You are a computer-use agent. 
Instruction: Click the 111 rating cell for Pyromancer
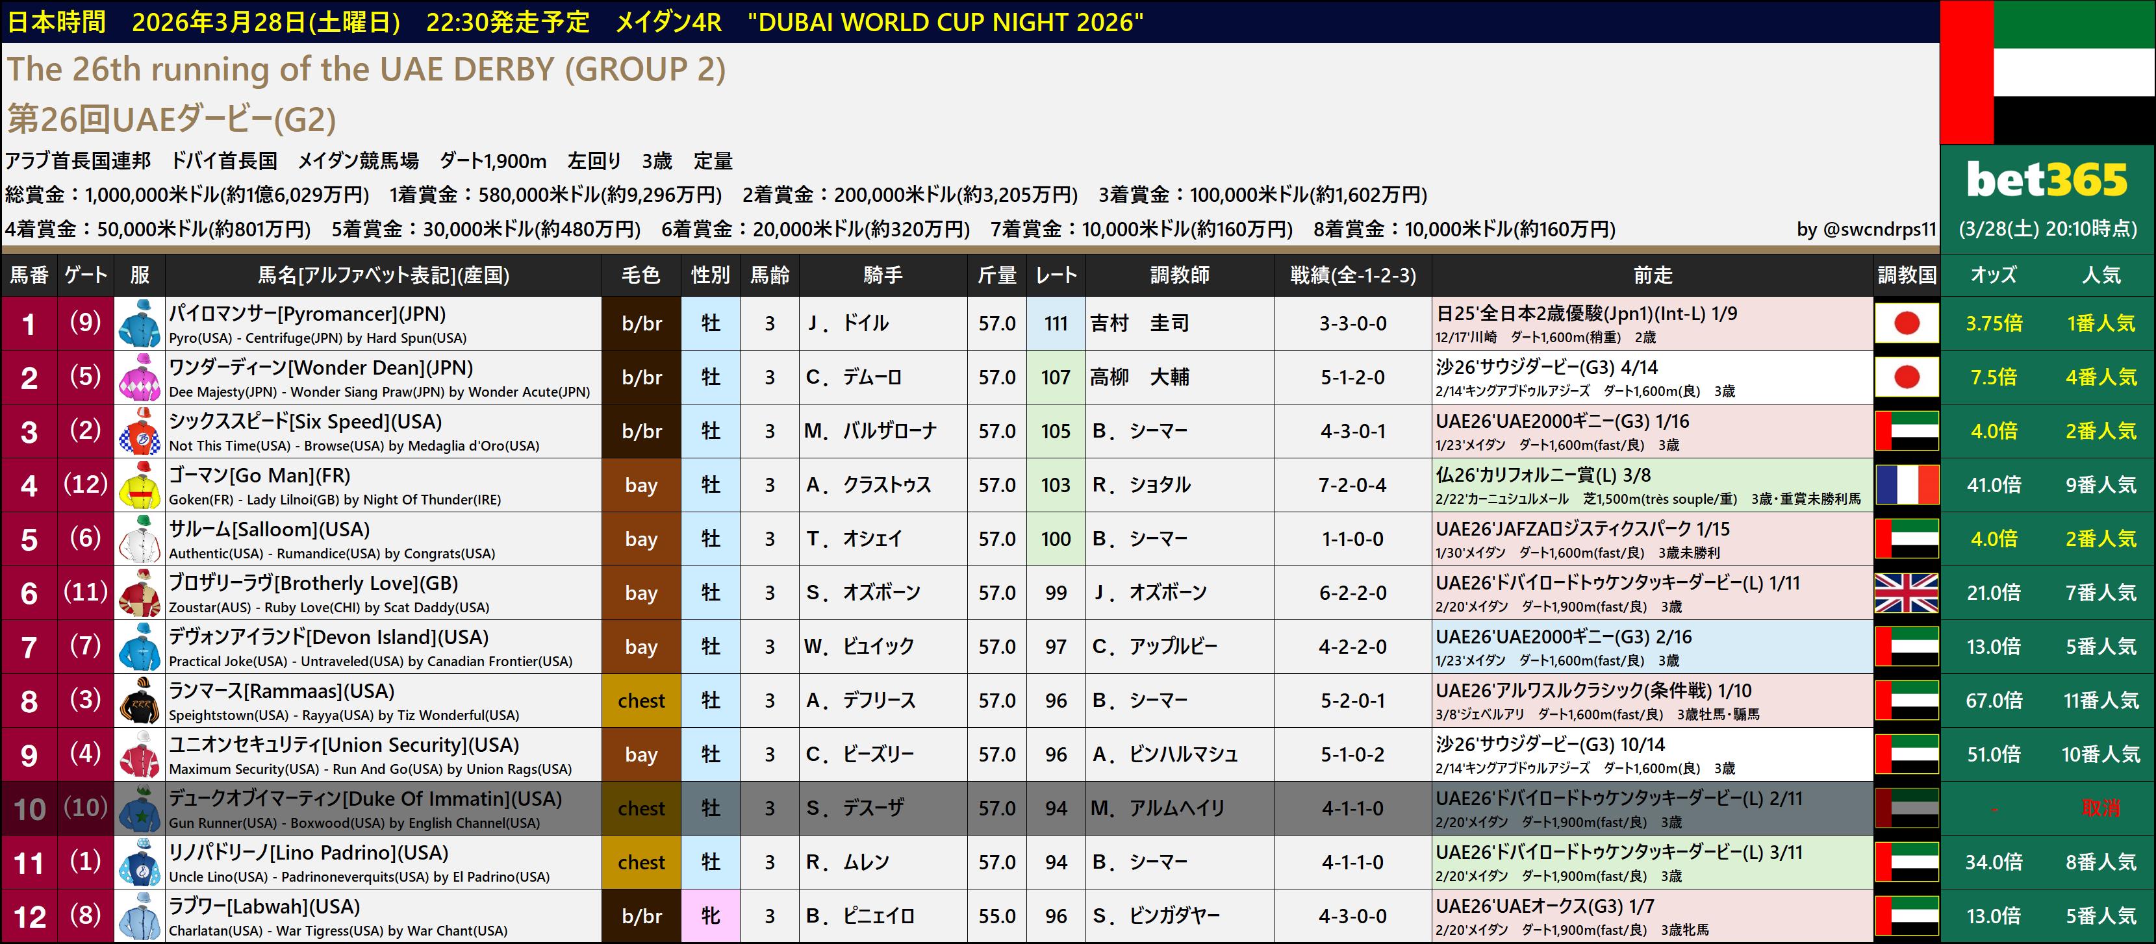[x=1056, y=323]
